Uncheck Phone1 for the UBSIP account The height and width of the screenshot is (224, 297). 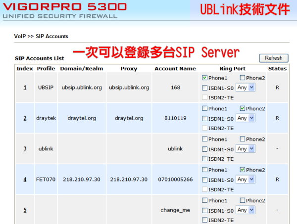click(205, 78)
